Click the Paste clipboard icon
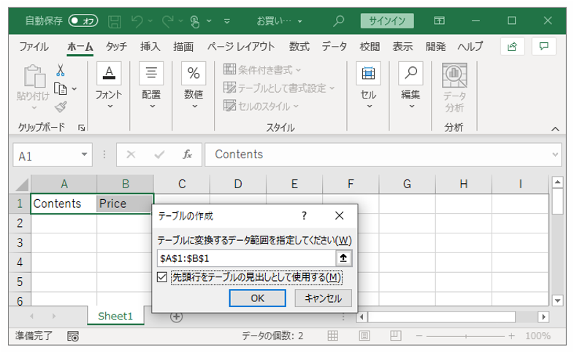Viewport: 577px width, 356px height. click(34, 77)
